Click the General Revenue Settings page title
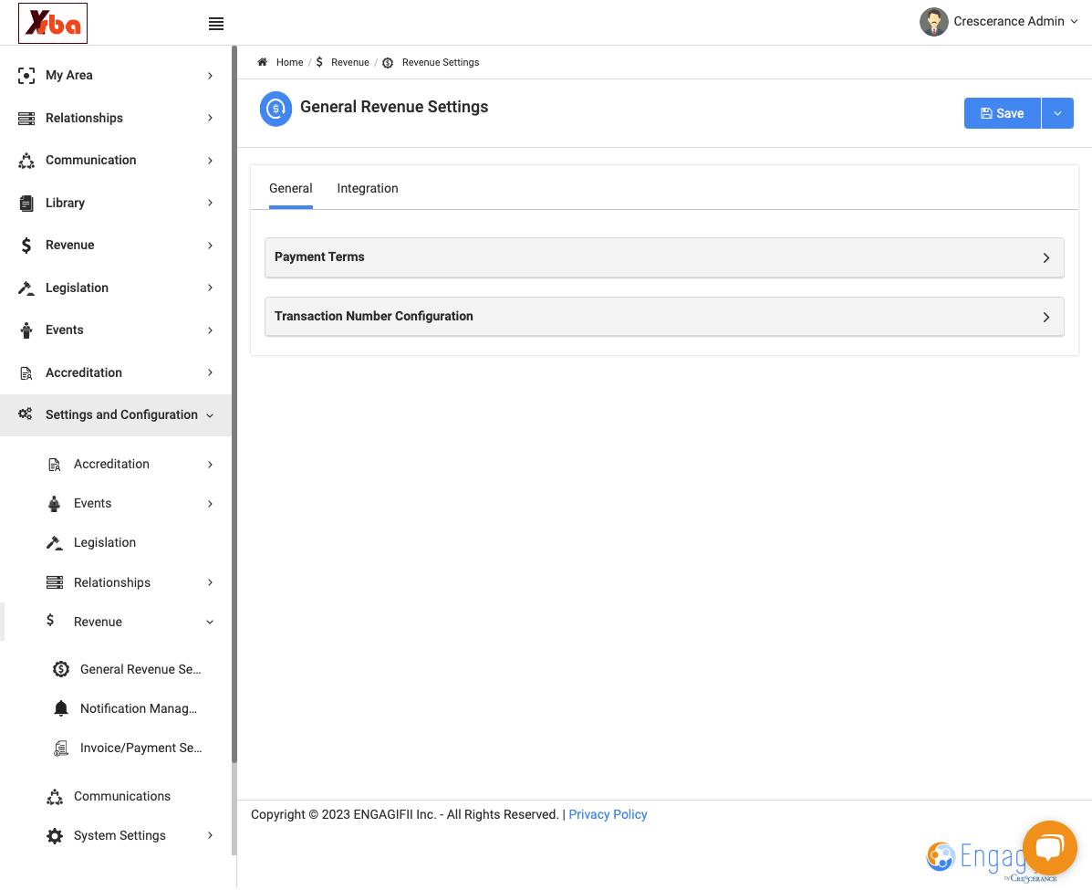This screenshot has width=1092, height=890. [x=394, y=107]
